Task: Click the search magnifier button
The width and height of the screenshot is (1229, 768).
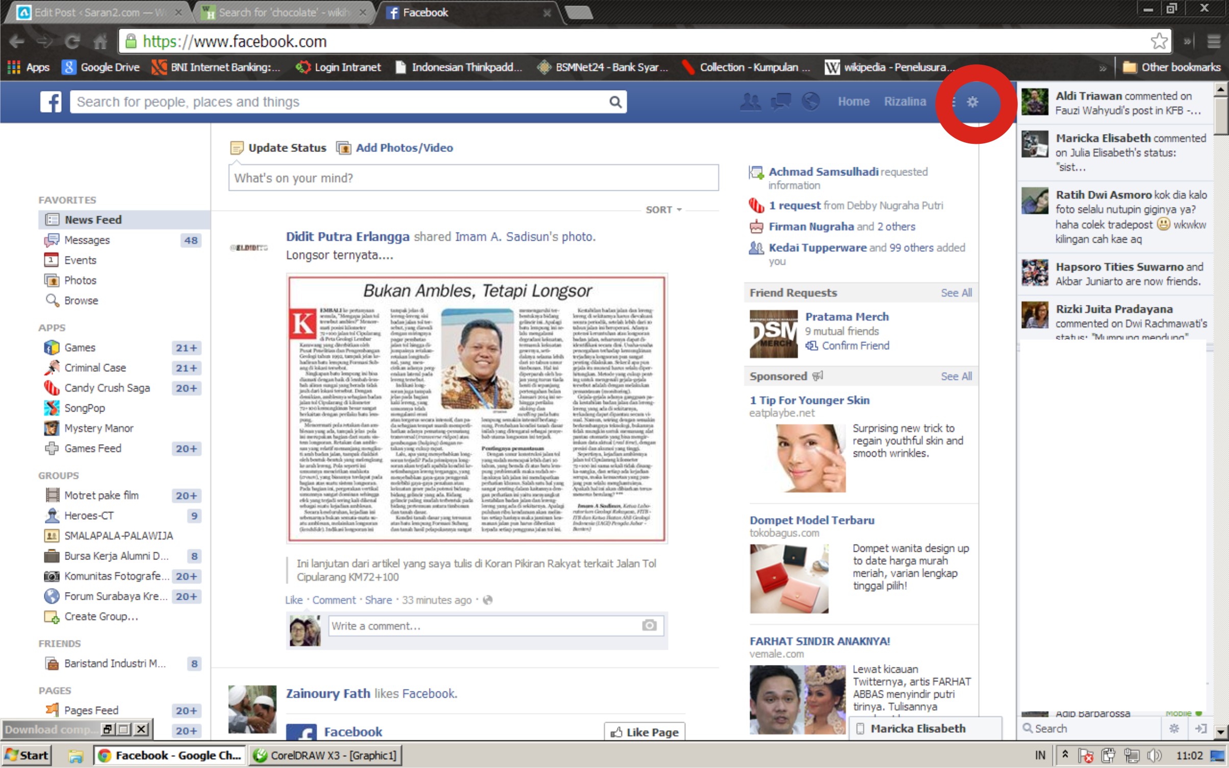Action: (x=616, y=102)
